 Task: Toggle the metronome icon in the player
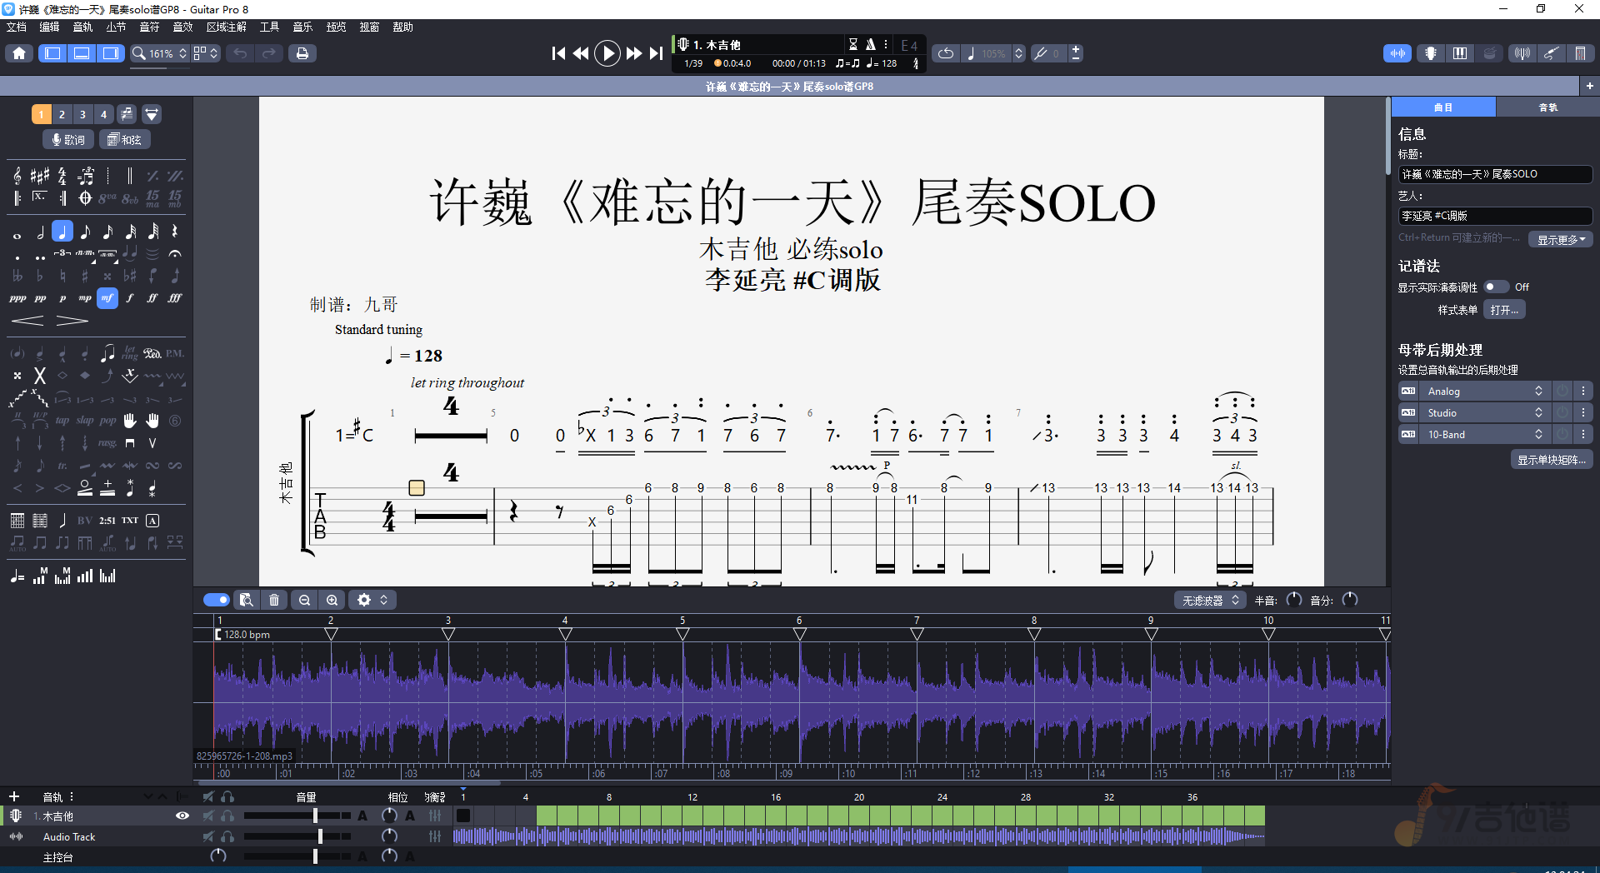(870, 44)
